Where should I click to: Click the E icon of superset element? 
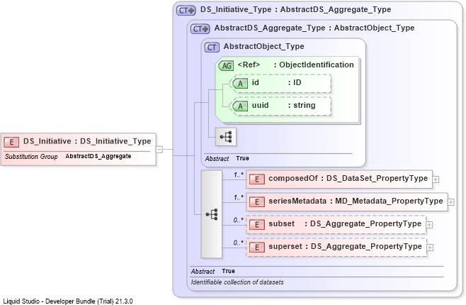tap(257, 248)
